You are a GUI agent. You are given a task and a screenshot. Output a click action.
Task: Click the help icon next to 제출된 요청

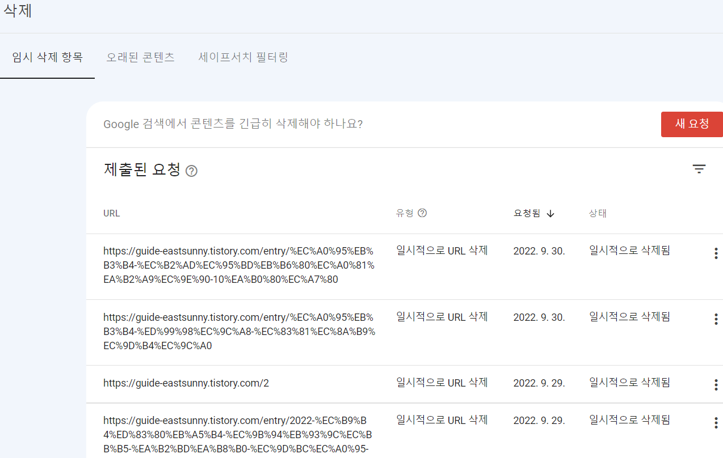tap(191, 171)
